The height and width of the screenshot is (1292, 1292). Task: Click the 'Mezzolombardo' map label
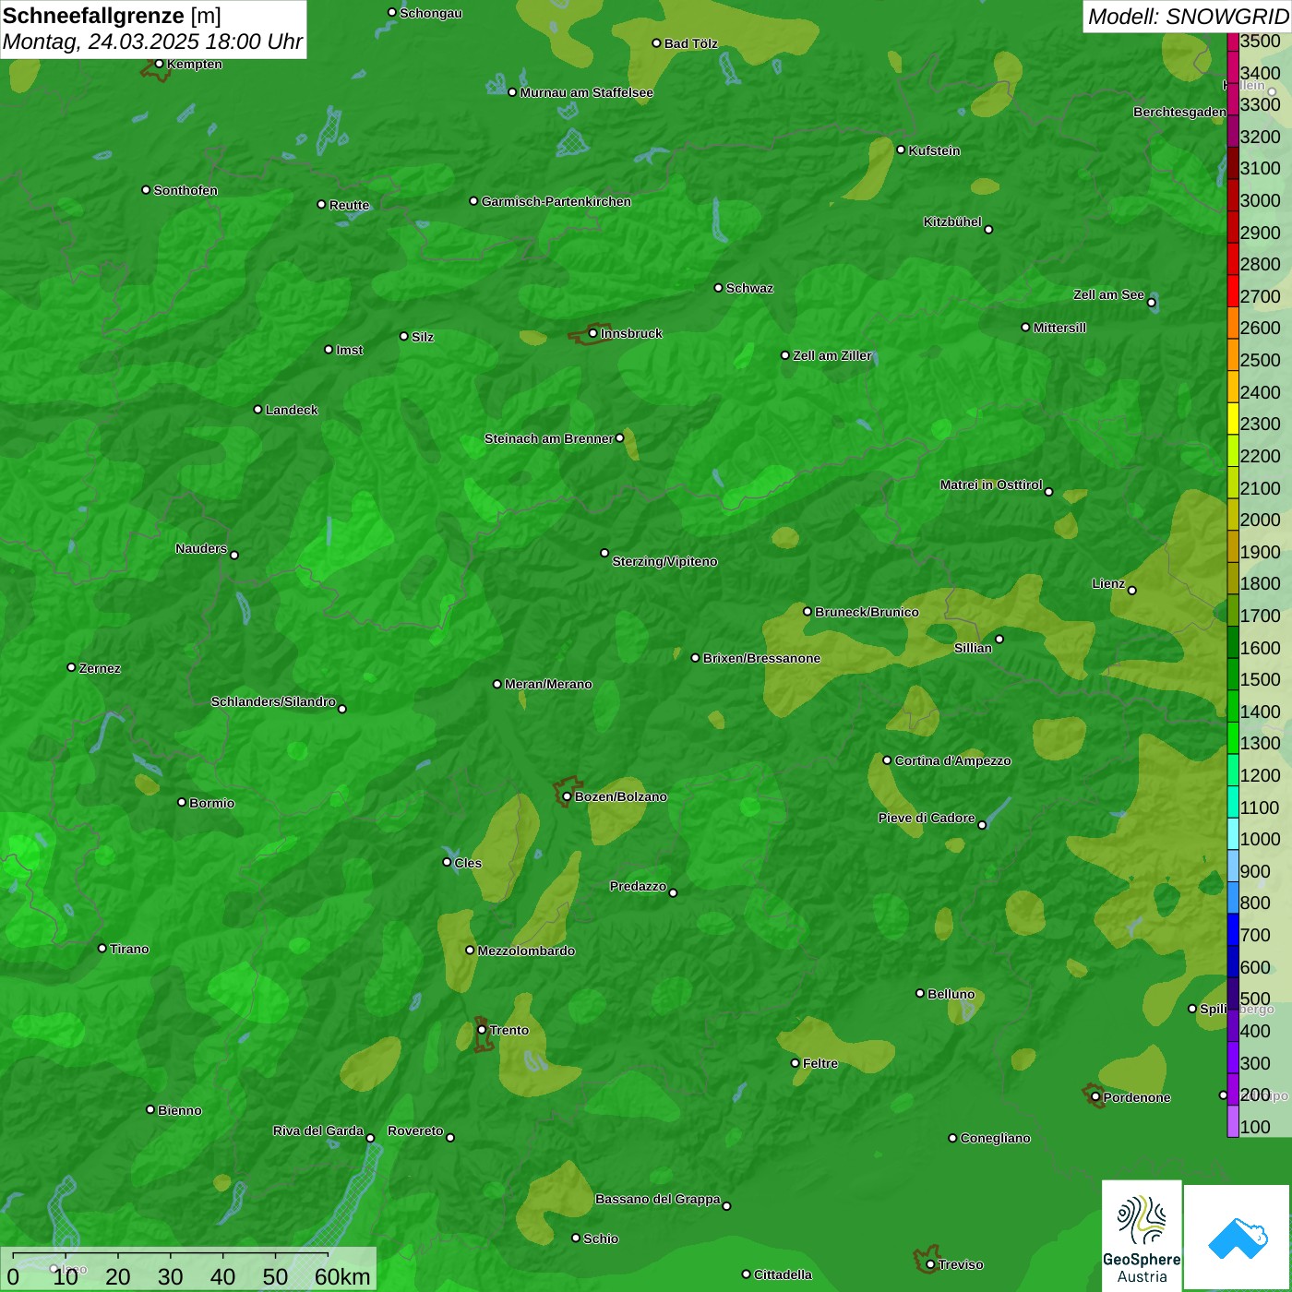click(526, 951)
